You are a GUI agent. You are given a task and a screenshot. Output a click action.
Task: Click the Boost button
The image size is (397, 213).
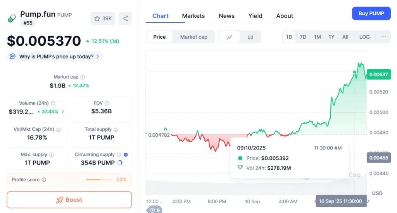click(x=69, y=200)
